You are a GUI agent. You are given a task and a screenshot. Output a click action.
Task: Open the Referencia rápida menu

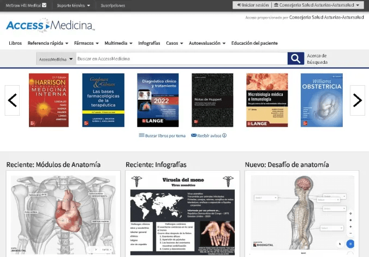click(x=48, y=43)
